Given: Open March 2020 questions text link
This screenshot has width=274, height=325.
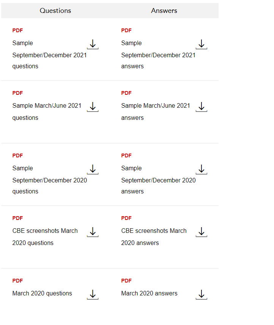Looking at the screenshot, I should (x=42, y=293).
